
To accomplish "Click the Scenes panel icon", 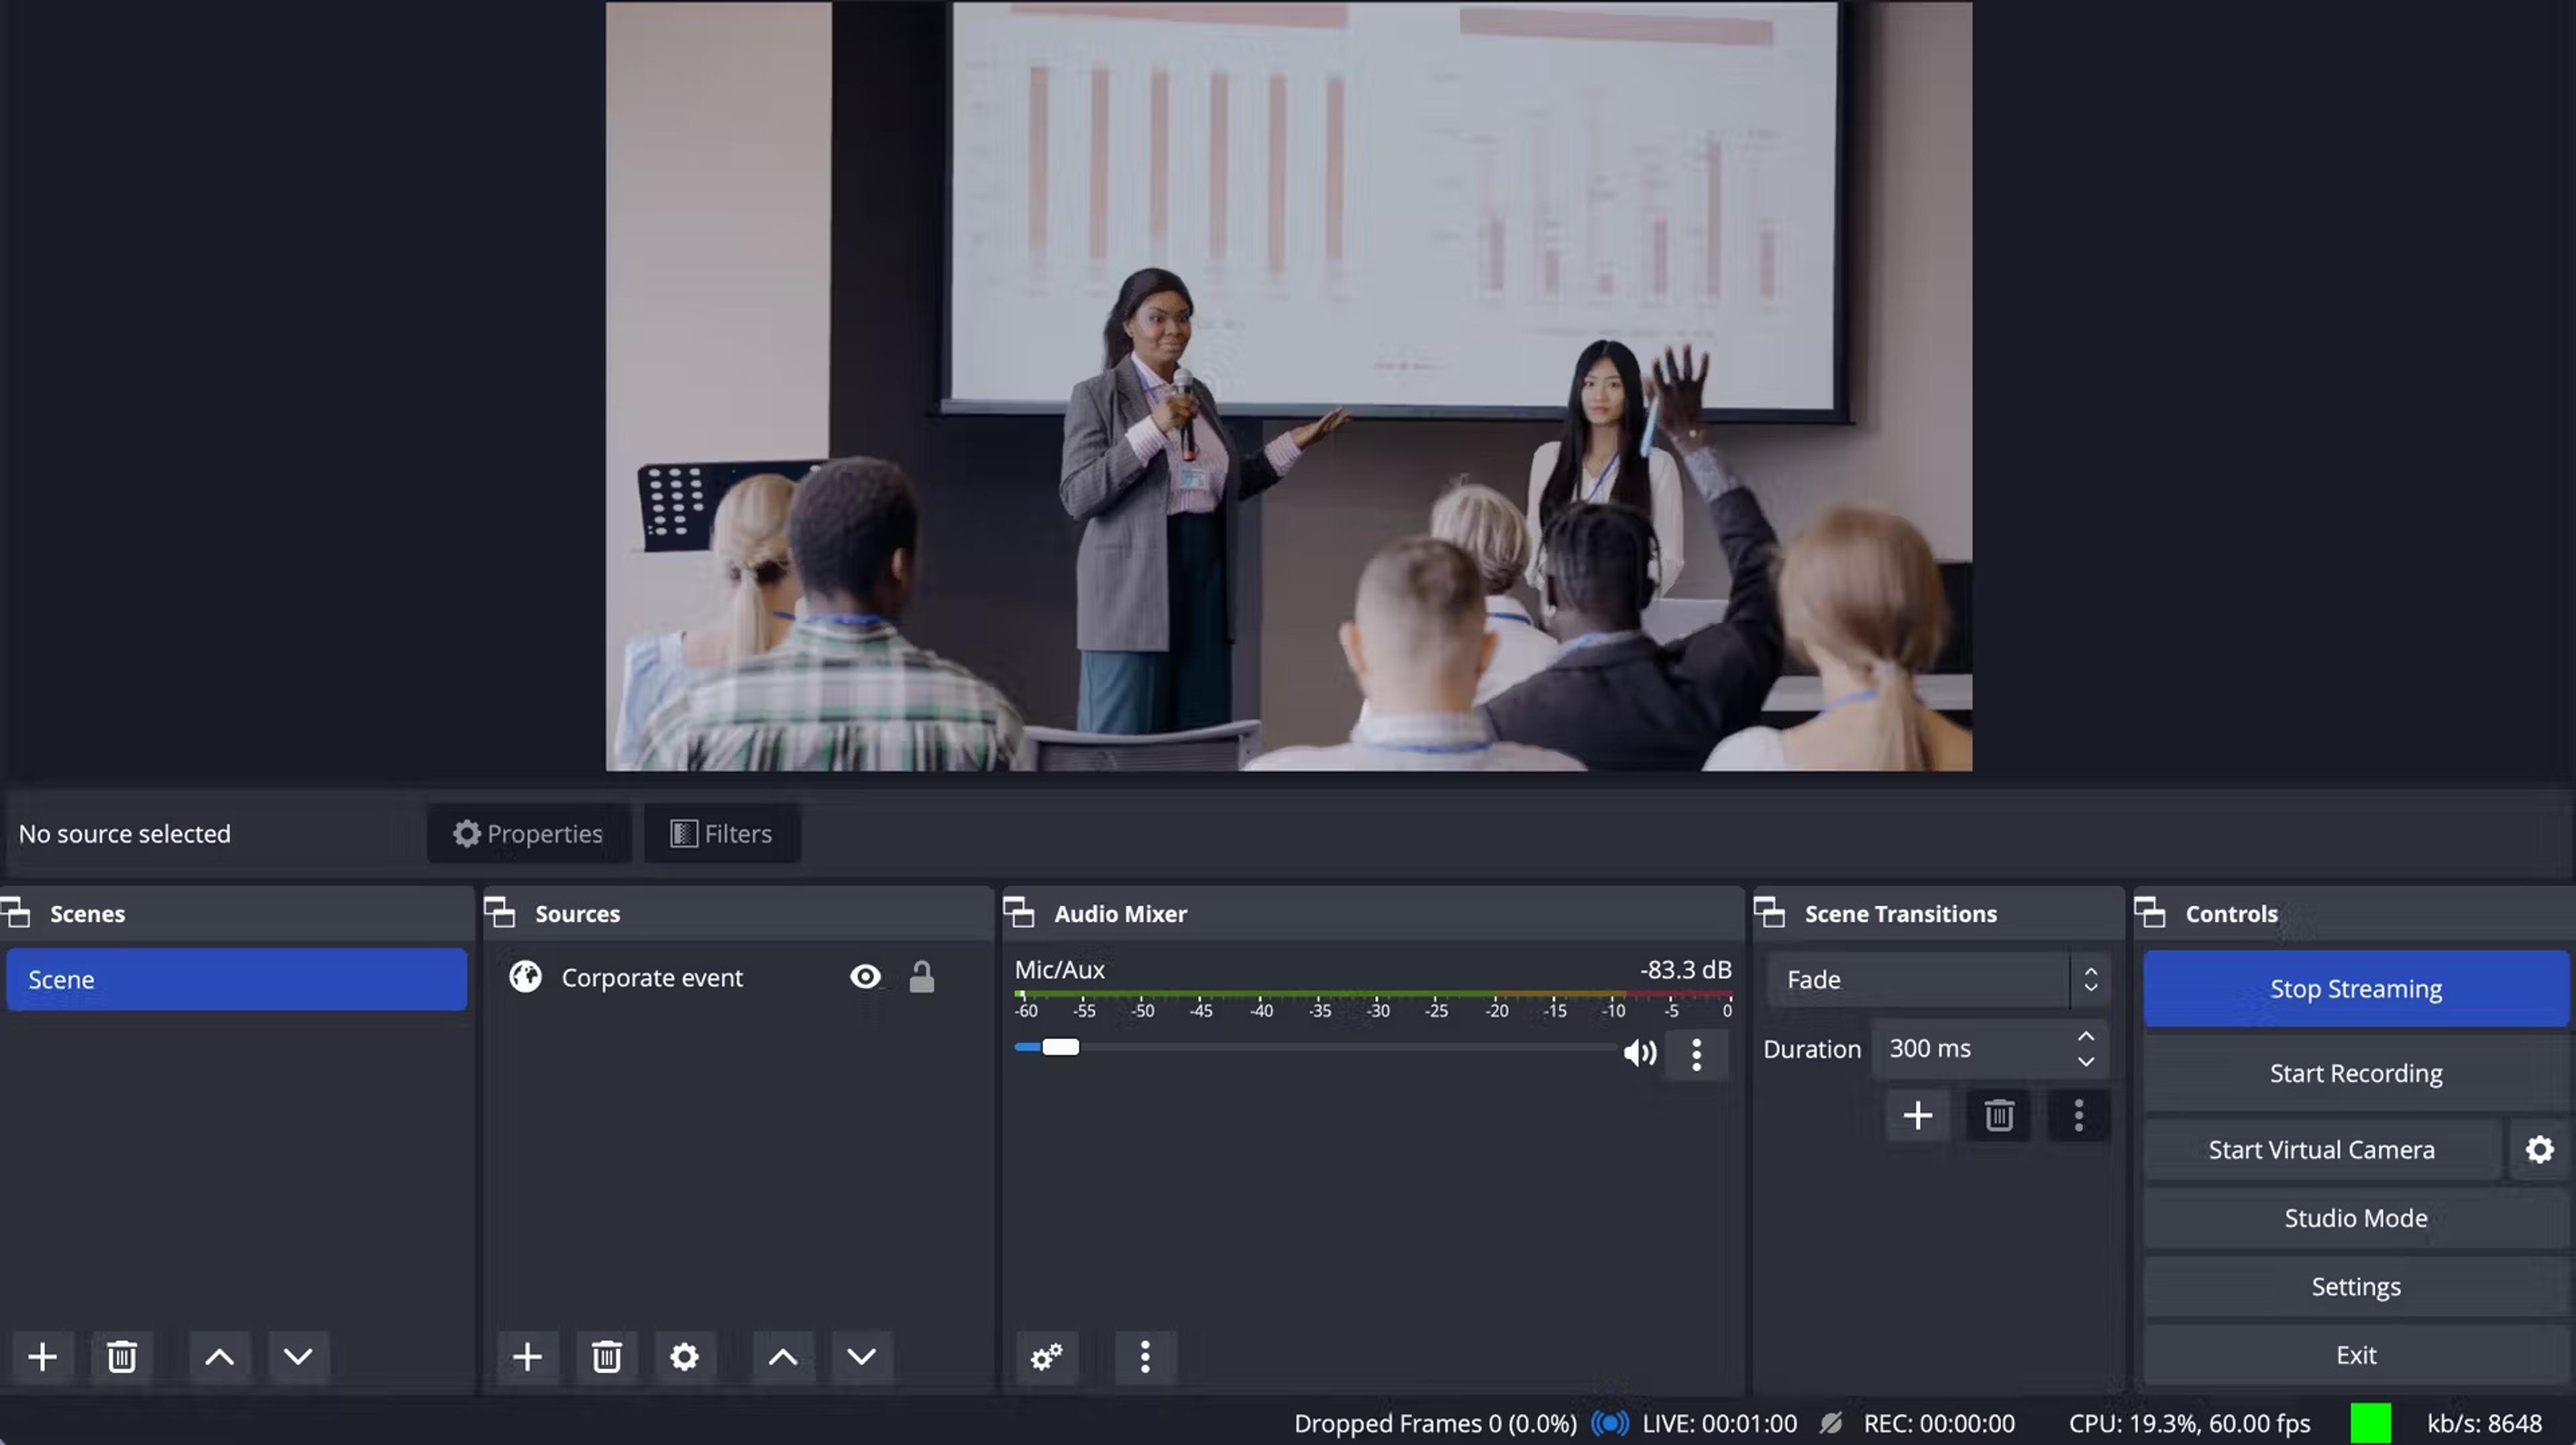I will point(17,914).
